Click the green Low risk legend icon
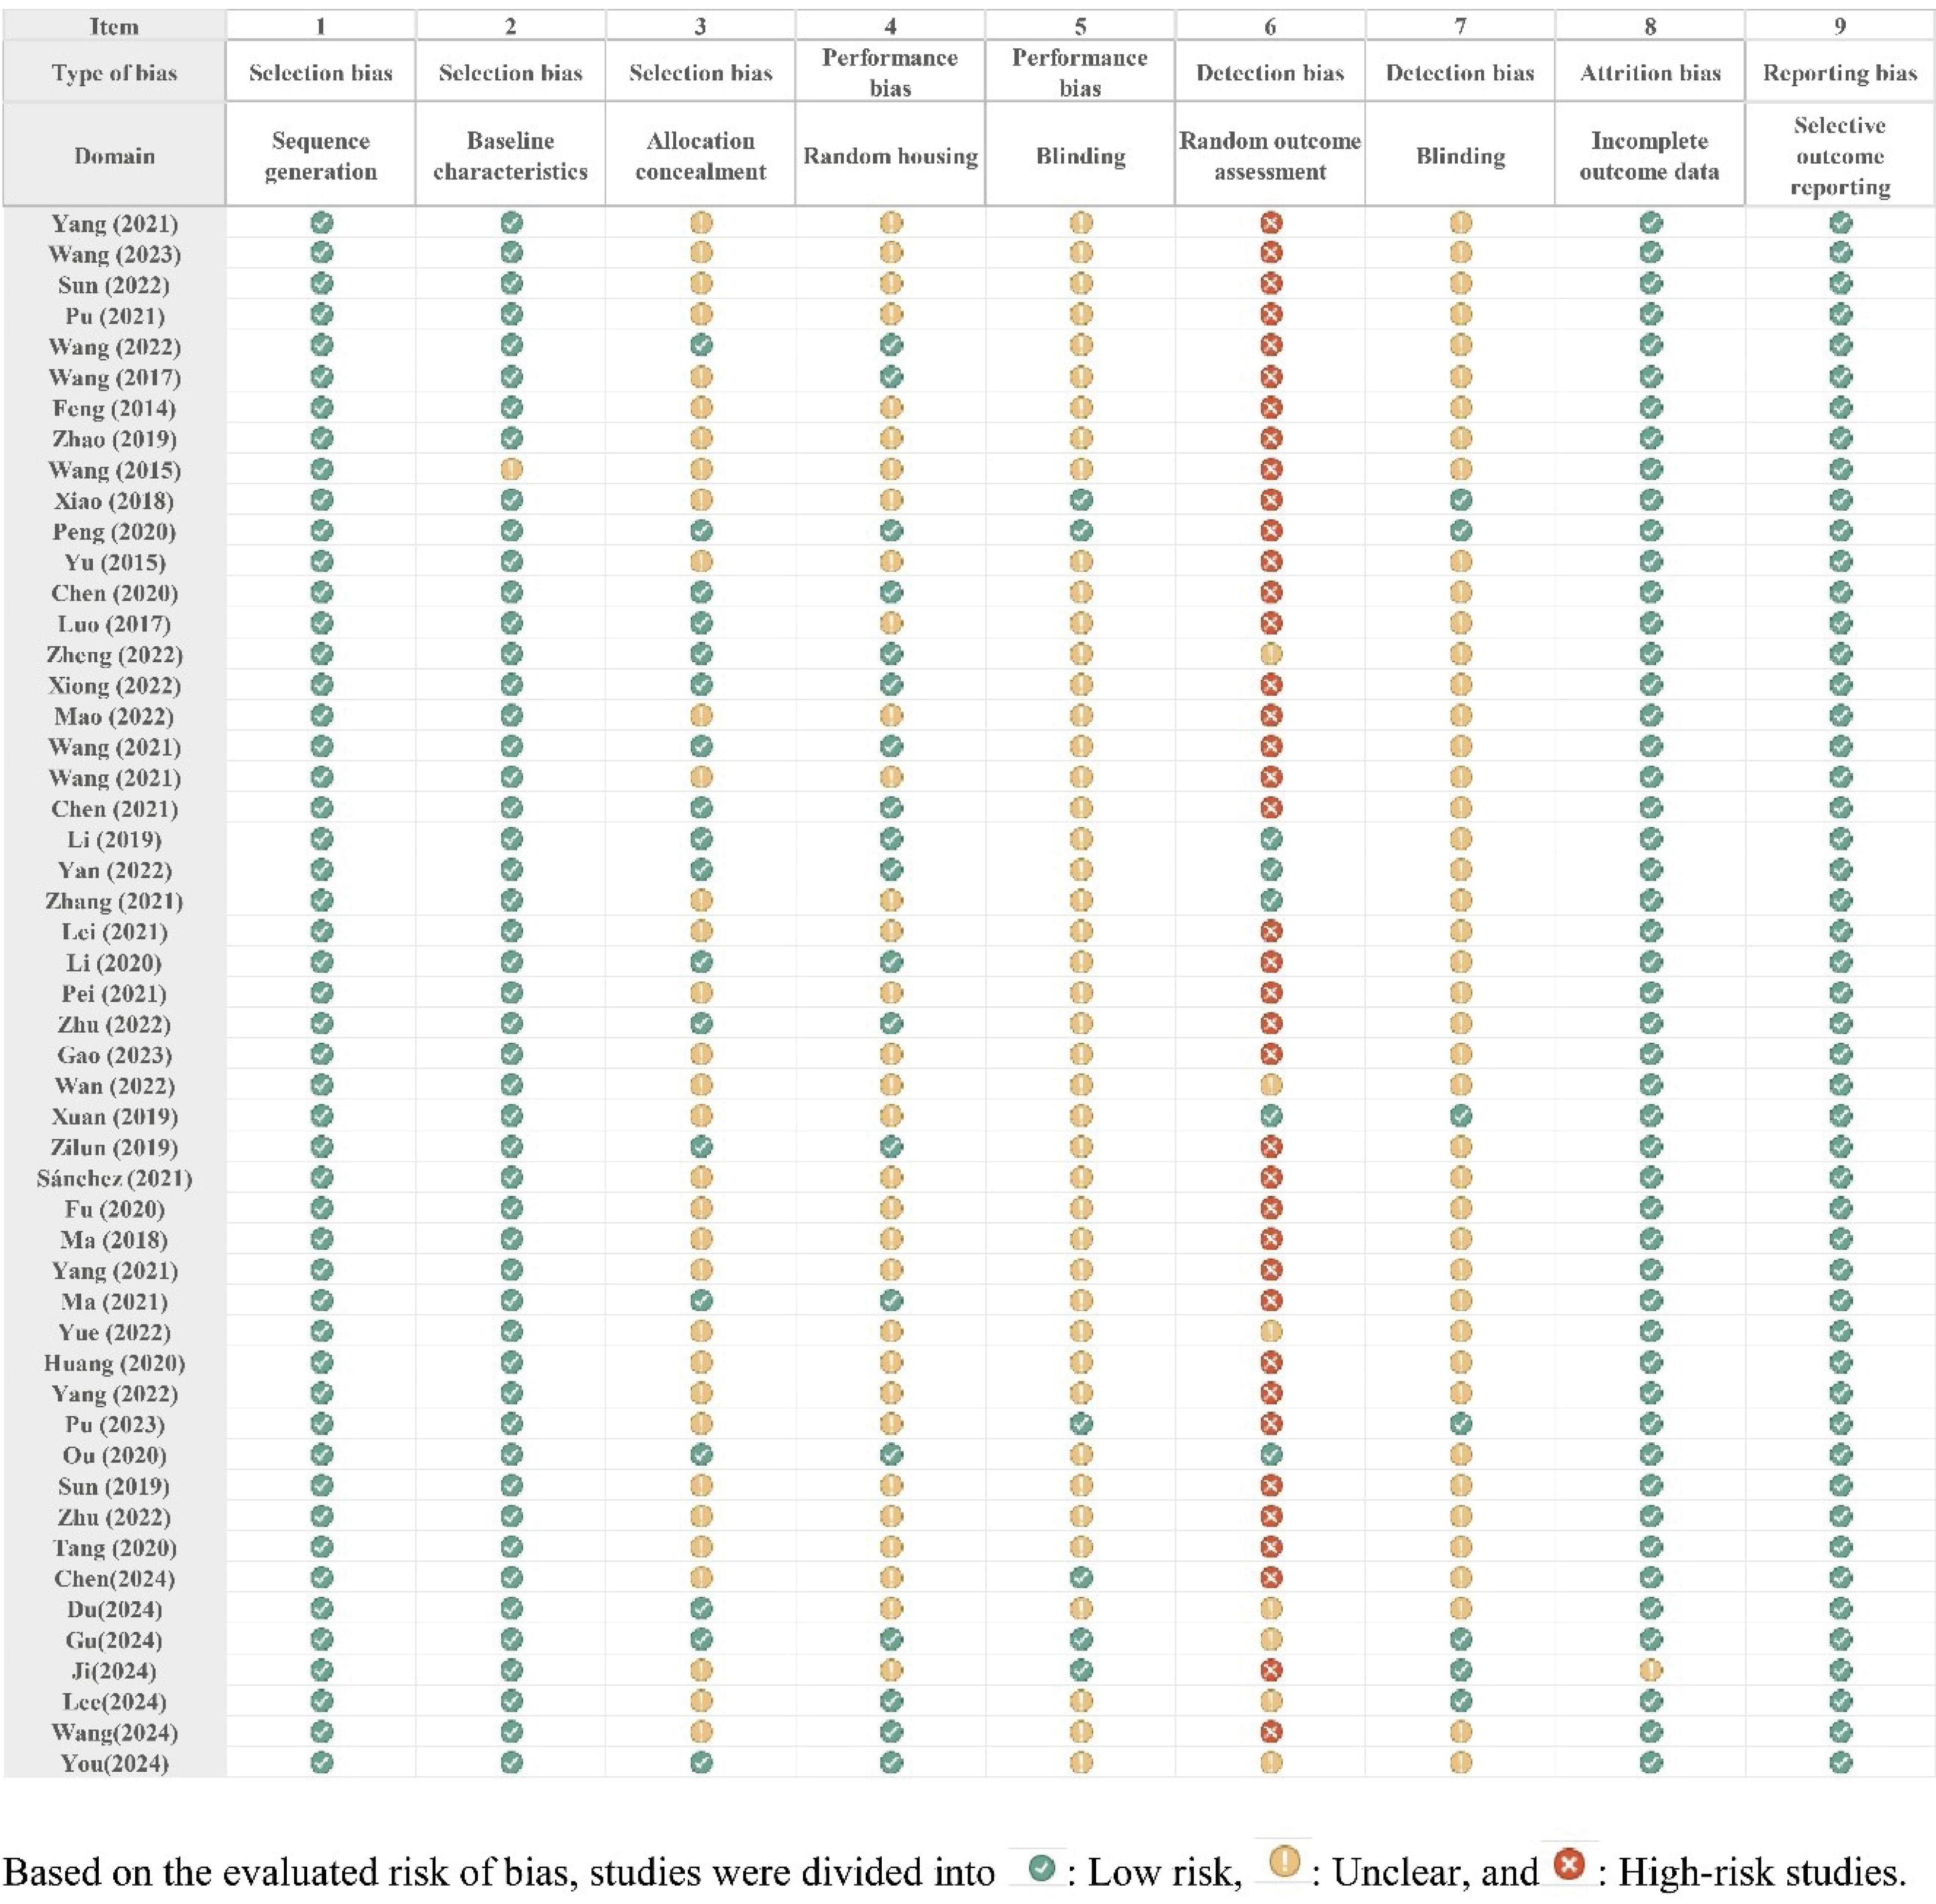 pyautogui.click(x=1041, y=1866)
